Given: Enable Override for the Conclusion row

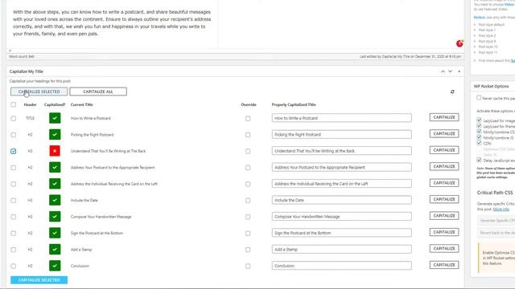Looking at the screenshot, I should click(248, 266).
